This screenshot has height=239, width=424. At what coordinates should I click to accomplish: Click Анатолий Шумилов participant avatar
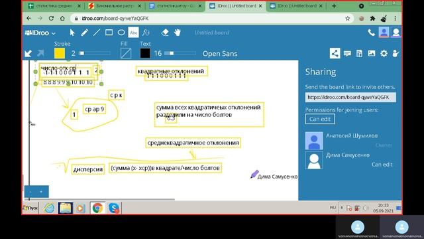314,141
